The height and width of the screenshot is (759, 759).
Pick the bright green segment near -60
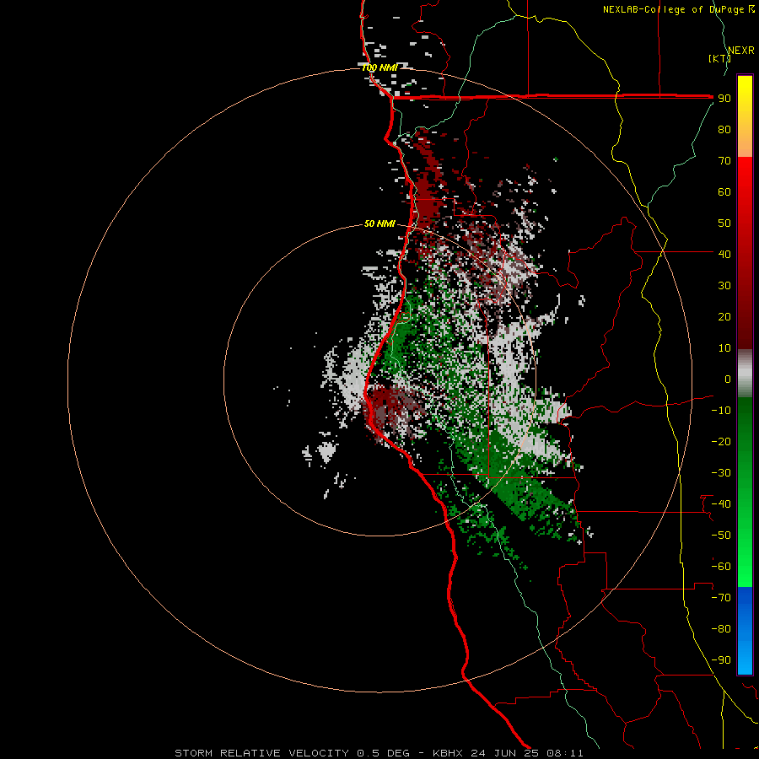745,568
